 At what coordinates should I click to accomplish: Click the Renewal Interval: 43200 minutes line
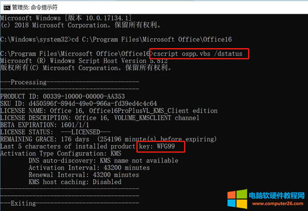coord(84,175)
